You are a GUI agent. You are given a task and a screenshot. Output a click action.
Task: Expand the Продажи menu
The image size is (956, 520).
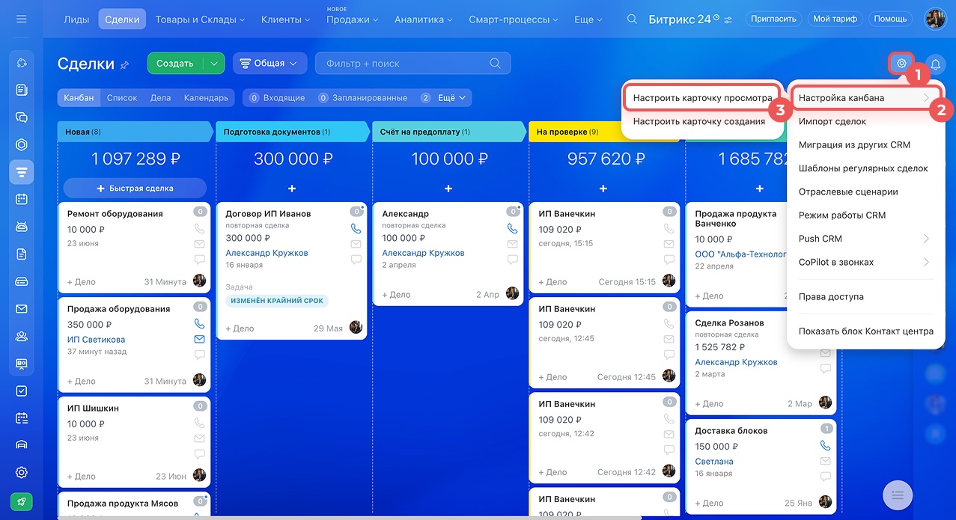pyautogui.click(x=353, y=19)
